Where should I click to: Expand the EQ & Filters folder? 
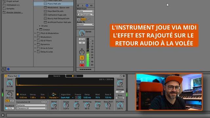(x=35, y=41)
